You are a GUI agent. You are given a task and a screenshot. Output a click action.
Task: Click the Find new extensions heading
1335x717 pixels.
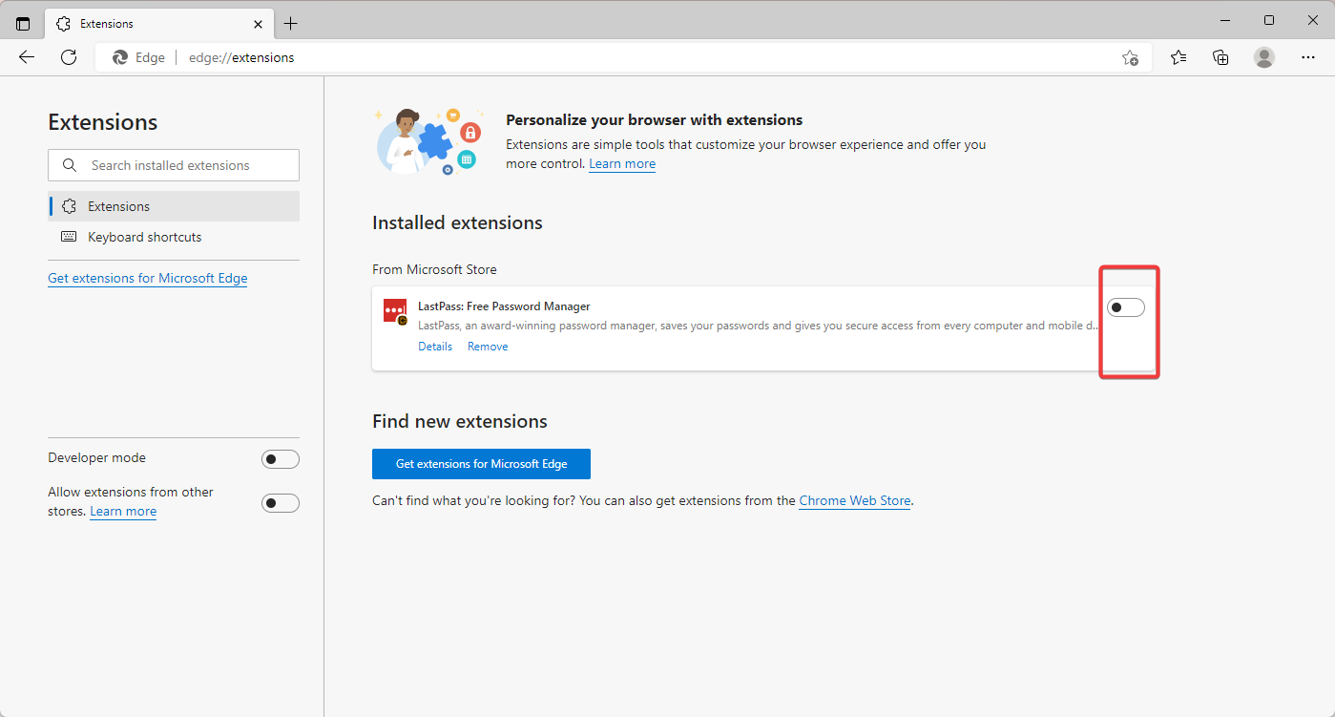pyautogui.click(x=460, y=421)
